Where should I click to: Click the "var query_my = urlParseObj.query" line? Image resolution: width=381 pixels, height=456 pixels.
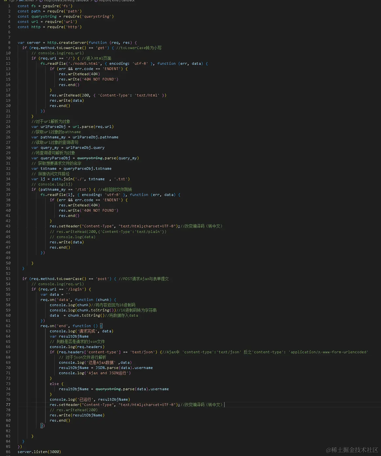(68, 148)
